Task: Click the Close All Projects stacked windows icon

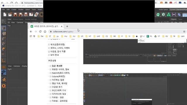Action: tap(36, 15)
